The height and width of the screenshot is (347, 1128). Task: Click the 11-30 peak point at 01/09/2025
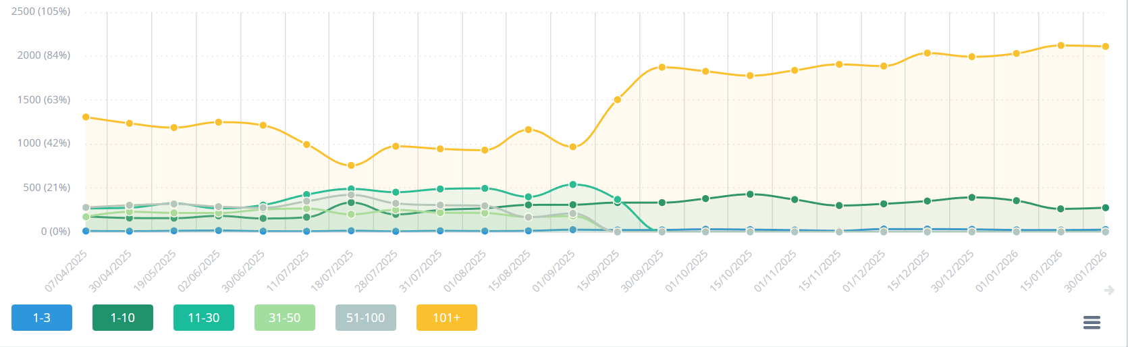(573, 184)
